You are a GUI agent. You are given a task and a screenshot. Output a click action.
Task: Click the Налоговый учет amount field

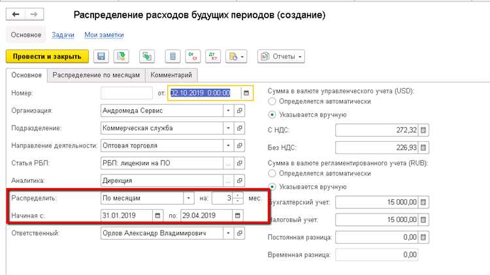tap(376, 219)
